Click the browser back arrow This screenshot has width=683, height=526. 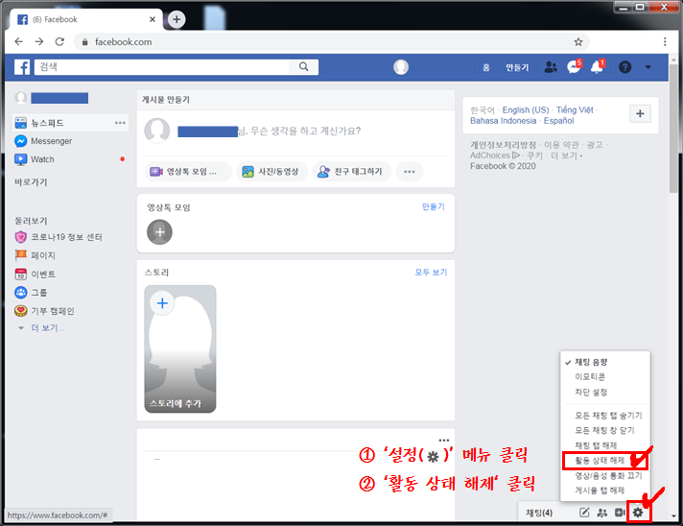(18, 42)
